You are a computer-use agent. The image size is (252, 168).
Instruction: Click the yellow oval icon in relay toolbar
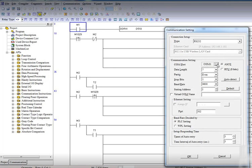tap(146, 19)
